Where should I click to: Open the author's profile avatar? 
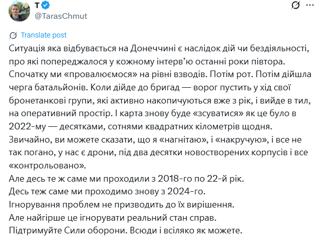click(x=19, y=10)
